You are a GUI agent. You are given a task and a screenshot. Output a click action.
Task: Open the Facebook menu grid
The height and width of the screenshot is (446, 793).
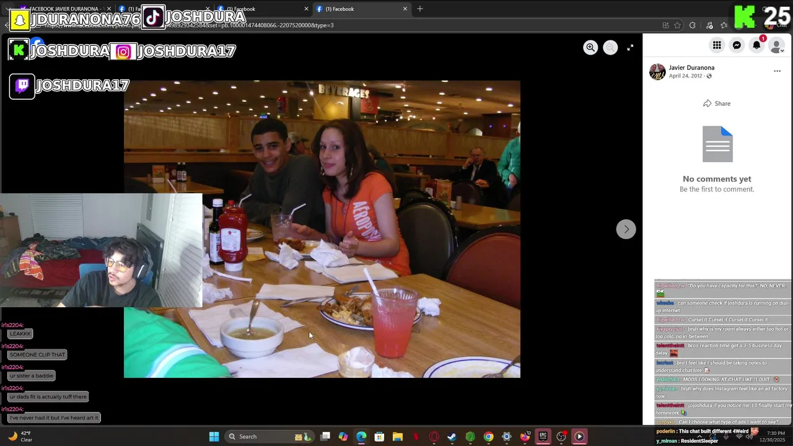pyautogui.click(x=717, y=45)
